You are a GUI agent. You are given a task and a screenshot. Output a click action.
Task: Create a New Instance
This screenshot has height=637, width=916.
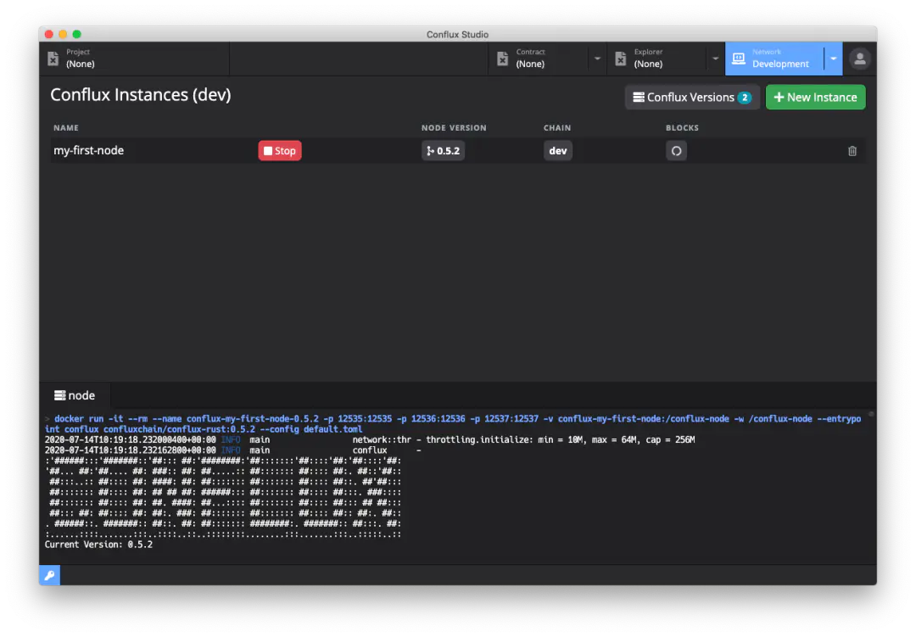coord(816,97)
